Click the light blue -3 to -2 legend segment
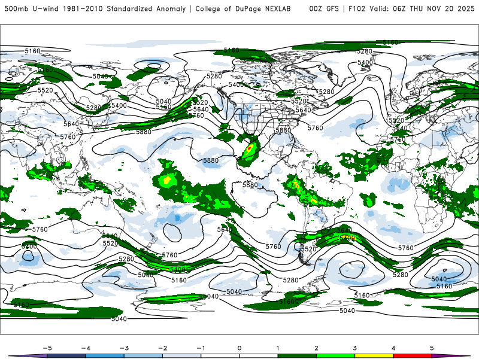479x359 pixels. point(143,356)
